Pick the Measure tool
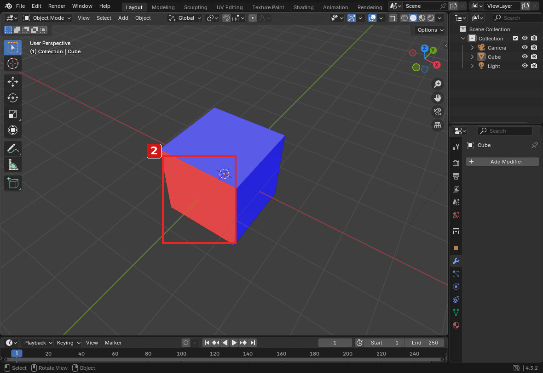 tap(13, 165)
